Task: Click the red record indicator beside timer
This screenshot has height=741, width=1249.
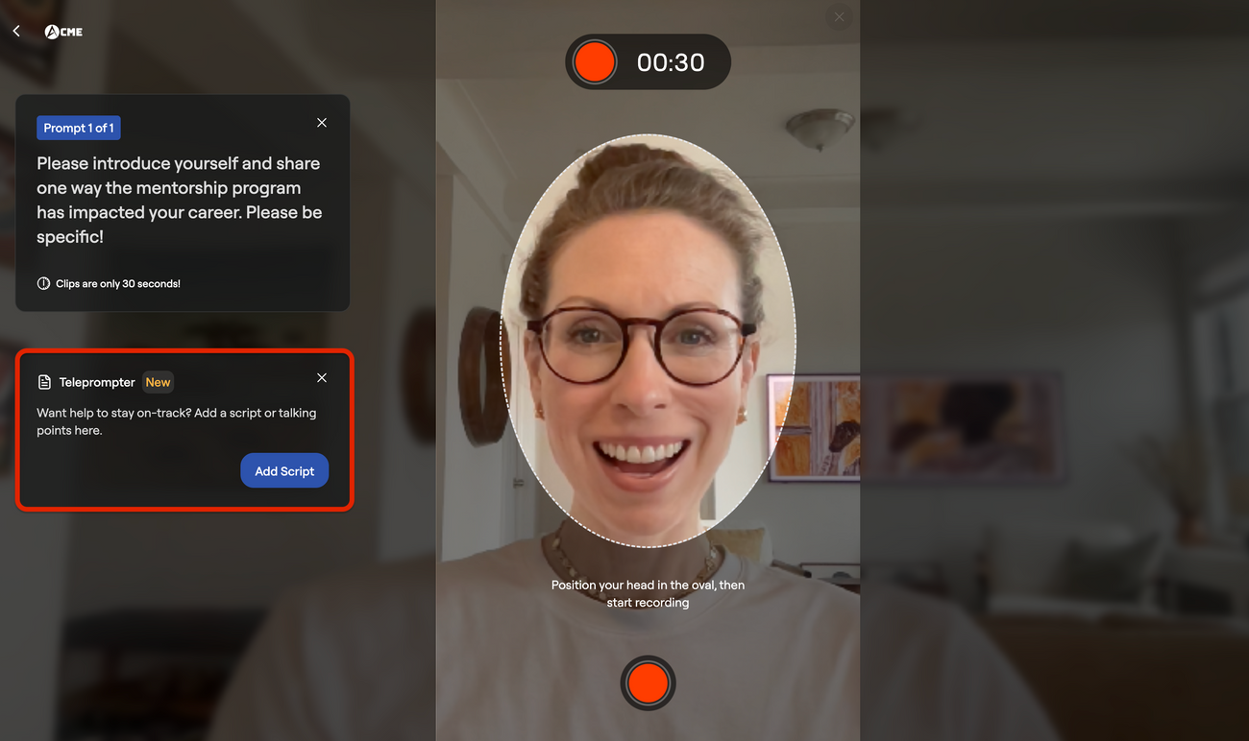Action: point(595,62)
